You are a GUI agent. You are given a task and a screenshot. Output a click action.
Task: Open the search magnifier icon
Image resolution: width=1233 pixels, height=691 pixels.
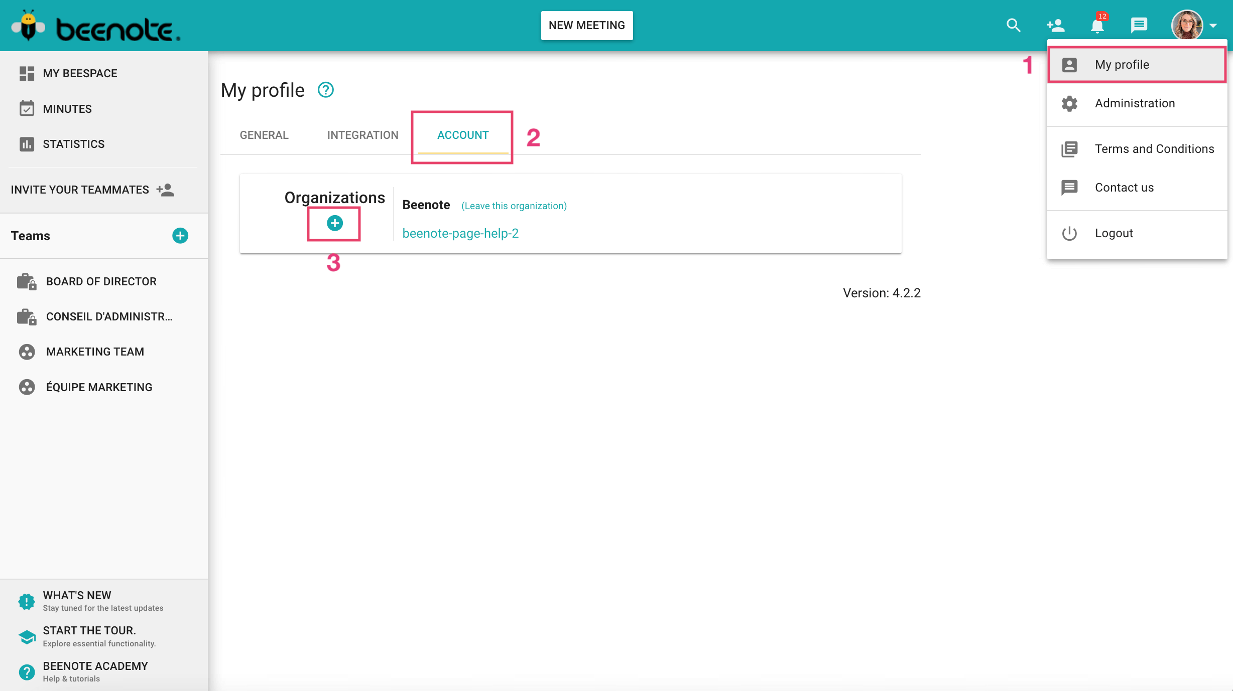pos(1014,25)
